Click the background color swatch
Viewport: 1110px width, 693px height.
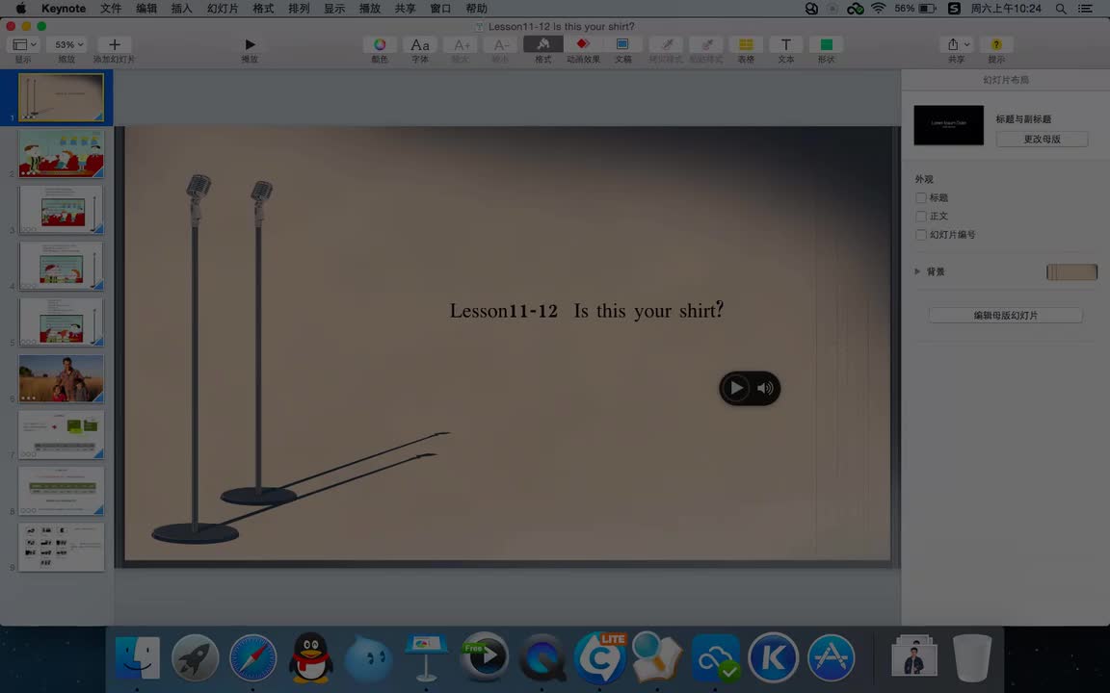click(x=1071, y=271)
